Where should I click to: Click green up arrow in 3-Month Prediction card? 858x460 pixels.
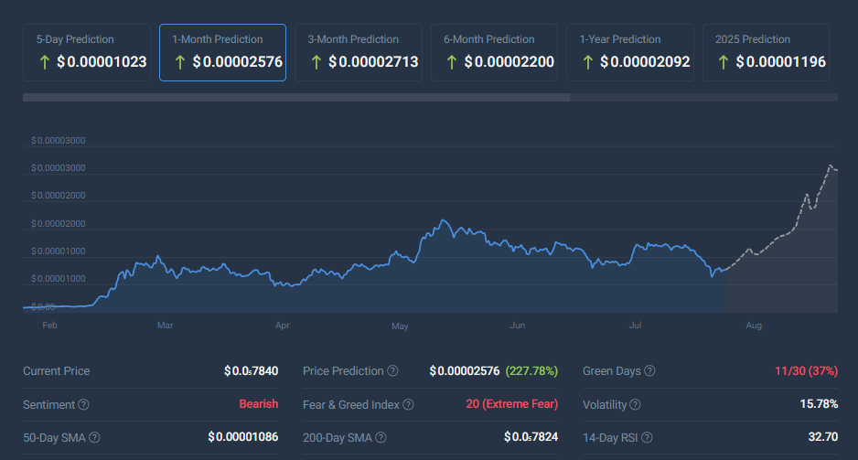click(x=316, y=62)
